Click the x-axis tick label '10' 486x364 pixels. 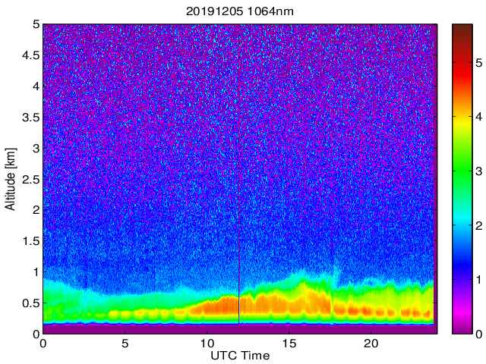coord(207,343)
